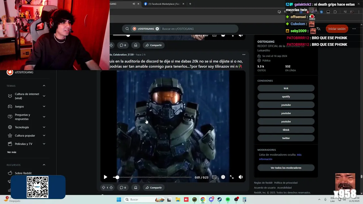Open comments on the post above No_Celebration_5139
This screenshot has width=363, height=204.
(123, 45)
